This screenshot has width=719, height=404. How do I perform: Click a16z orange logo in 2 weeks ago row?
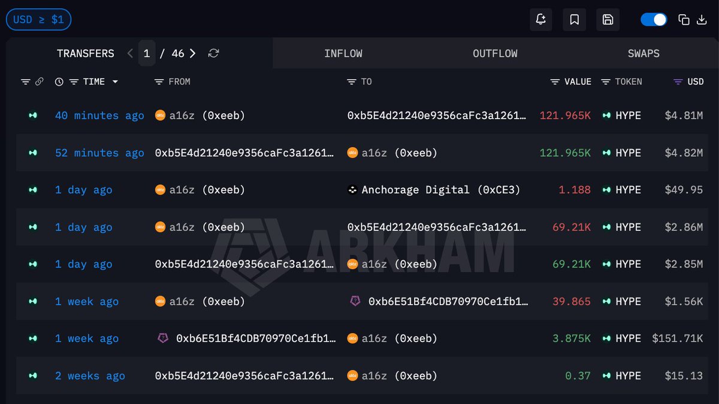(352, 376)
